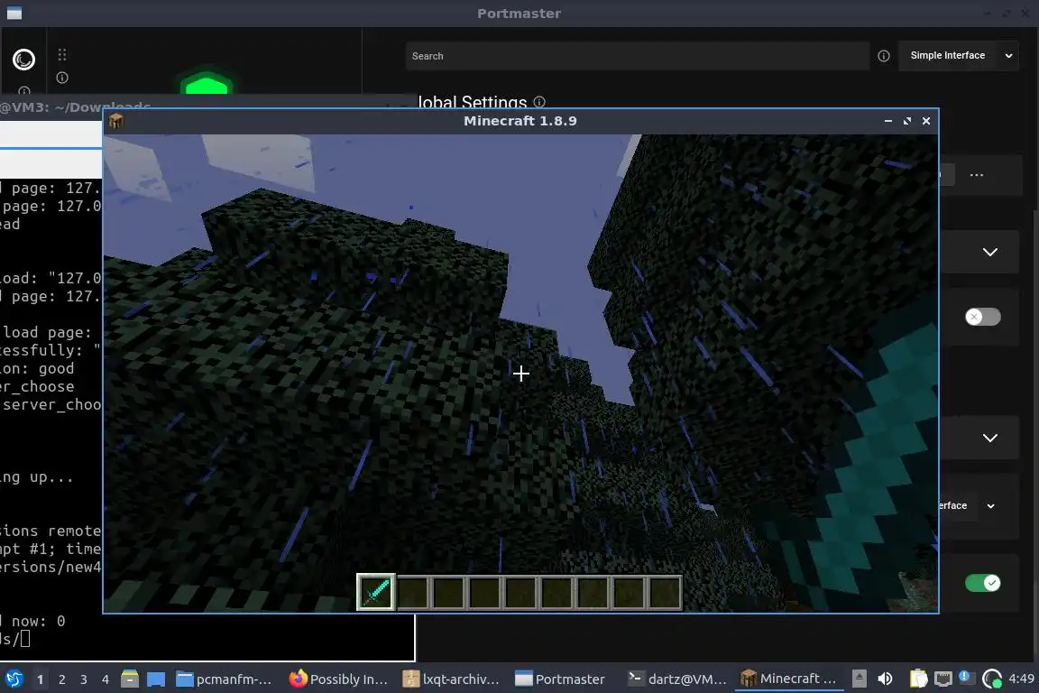The image size is (1039, 693).
Task: Select the fifth hotbar slot in Minecraft
Action: 520,592
